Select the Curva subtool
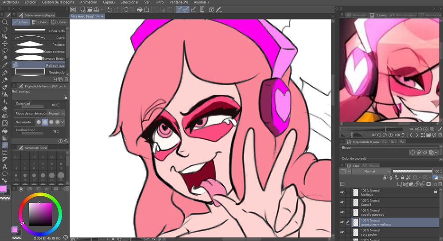 39,38
